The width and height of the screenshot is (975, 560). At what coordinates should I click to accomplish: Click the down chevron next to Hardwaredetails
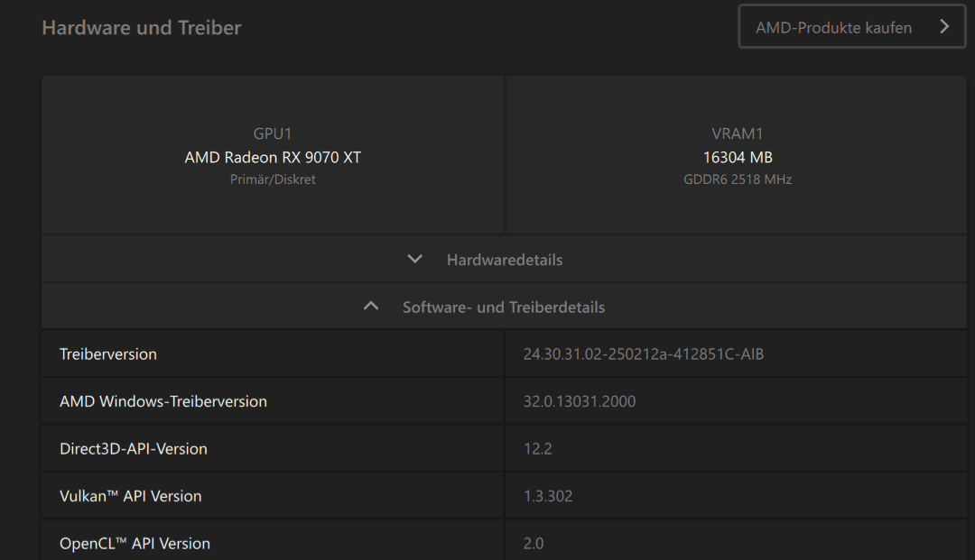(x=415, y=259)
